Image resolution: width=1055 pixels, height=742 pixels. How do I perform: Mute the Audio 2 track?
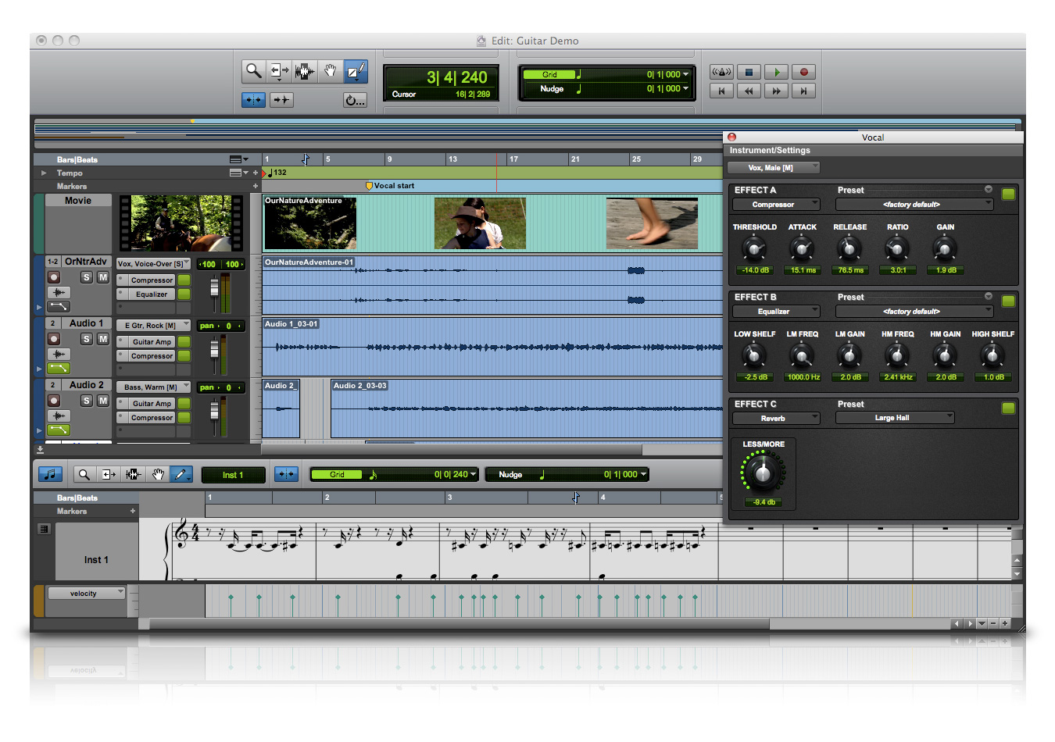pos(102,401)
